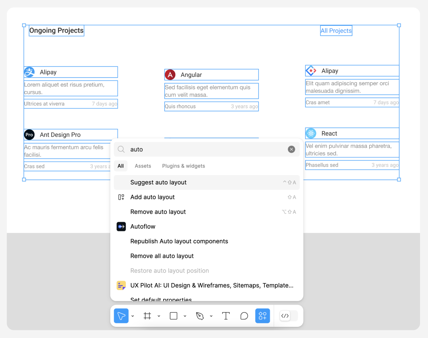The width and height of the screenshot is (428, 338).
Task: Select the Frame tool
Action: [x=147, y=316]
